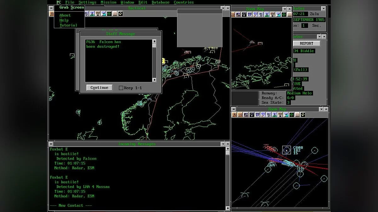Click the missiles icon in lower Zoom Map toolbar
Image resolution: width=378 pixels, height=212 pixels.
click(297, 115)
